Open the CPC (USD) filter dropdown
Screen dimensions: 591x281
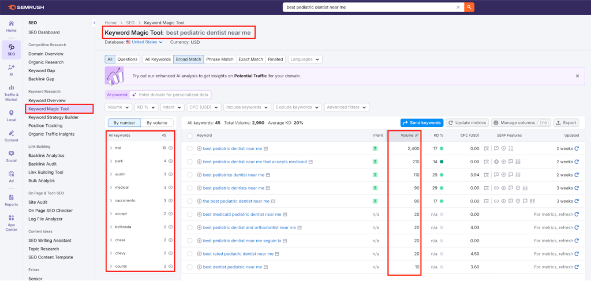[204, 107]
